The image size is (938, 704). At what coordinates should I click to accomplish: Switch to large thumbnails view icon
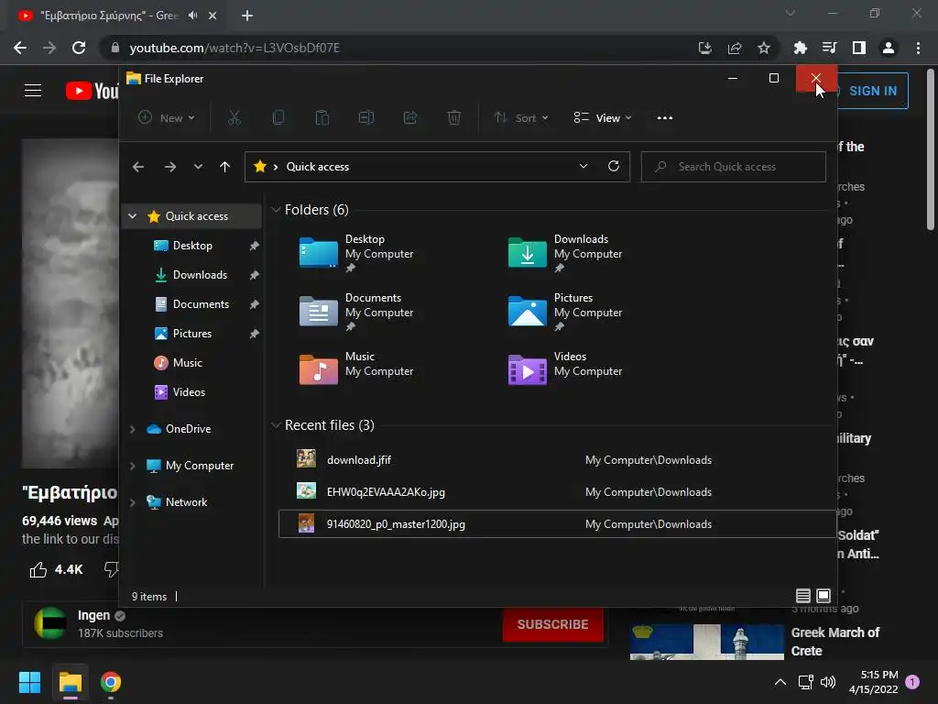[823, 596]
